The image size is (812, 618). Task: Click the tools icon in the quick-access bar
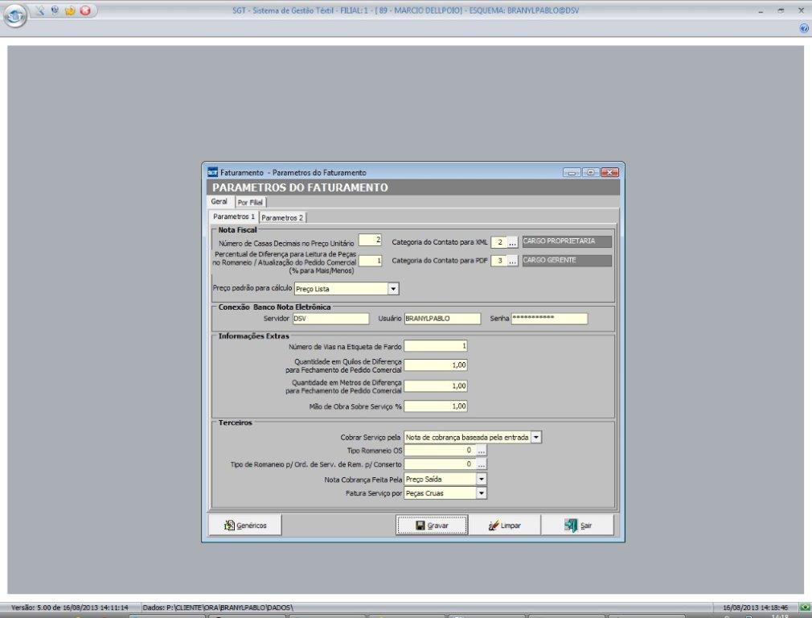40,11
